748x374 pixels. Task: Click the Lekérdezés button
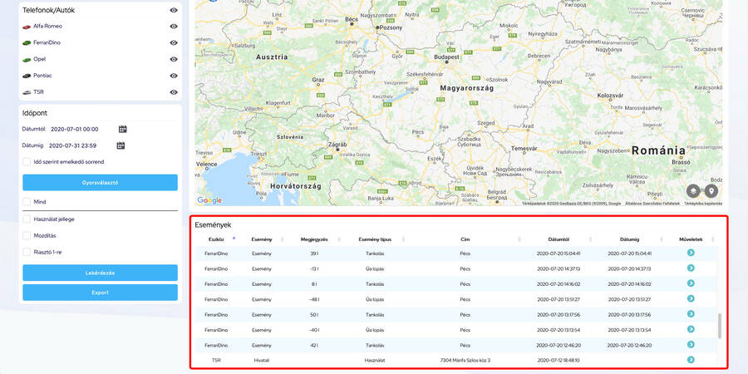pyautogui.click(x=100, y=273)
